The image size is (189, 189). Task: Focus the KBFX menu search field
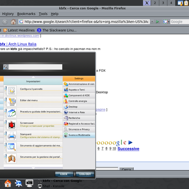pos(35,67)
